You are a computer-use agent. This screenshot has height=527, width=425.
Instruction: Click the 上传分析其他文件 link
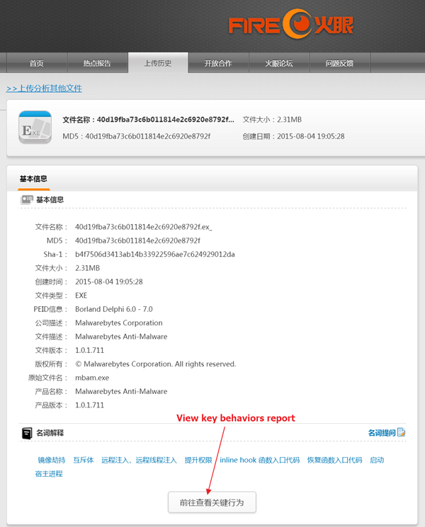[44, 88]
